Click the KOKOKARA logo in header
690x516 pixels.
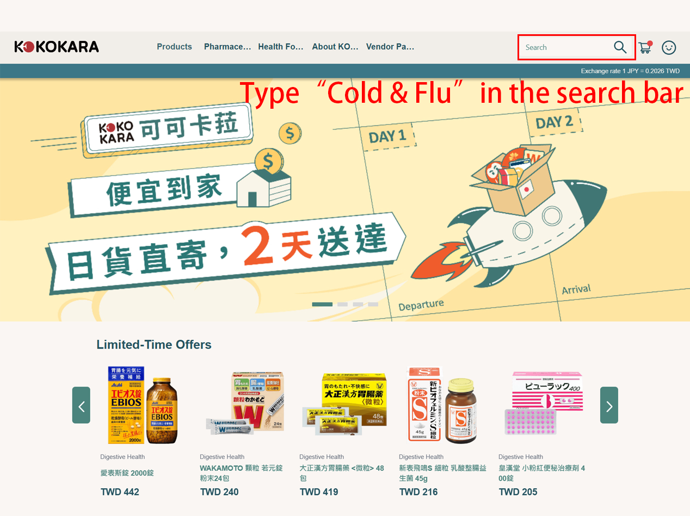[57, 47]
